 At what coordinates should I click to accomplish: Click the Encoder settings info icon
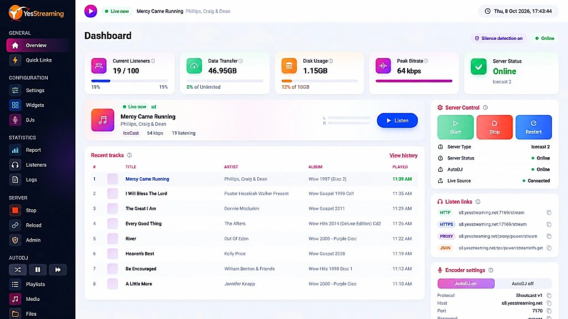point(491,270)
